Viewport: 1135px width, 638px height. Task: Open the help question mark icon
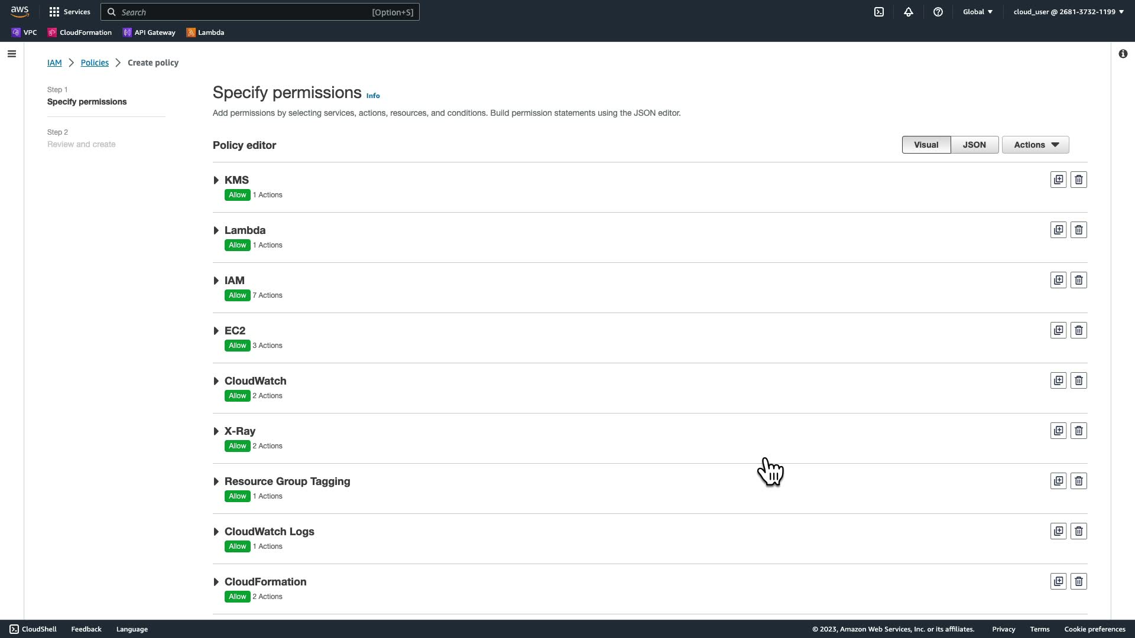pyautogui.click(x=938, y=12)
